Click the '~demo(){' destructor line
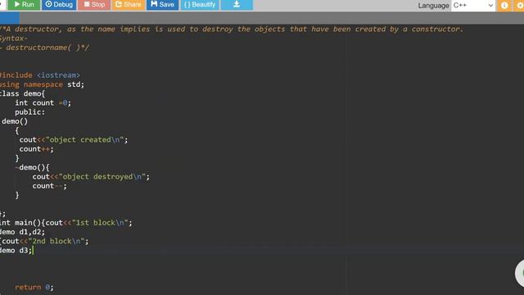The image size is (524, 295). [x=32, y=167]
